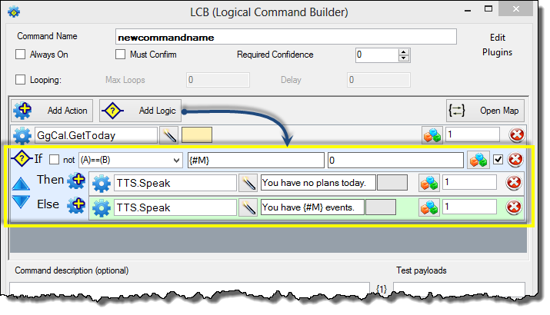Click the colored cubes icon in the Then row

(x=429, y=183)
